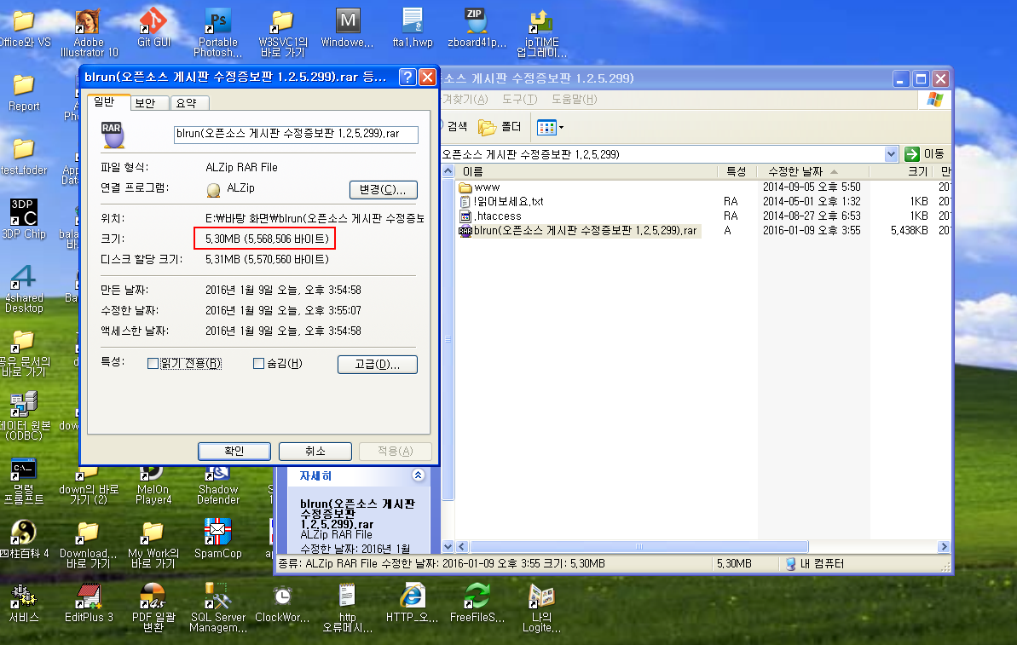Launch SQL Server Management desktop icon
The height and width of the screenshot is (645, 1017).
click(218, 608)
